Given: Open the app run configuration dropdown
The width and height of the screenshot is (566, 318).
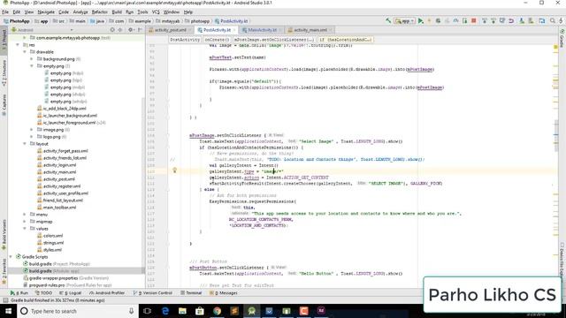Looking at the screenshot, I should pyautogui.click(x=405, y=21).
